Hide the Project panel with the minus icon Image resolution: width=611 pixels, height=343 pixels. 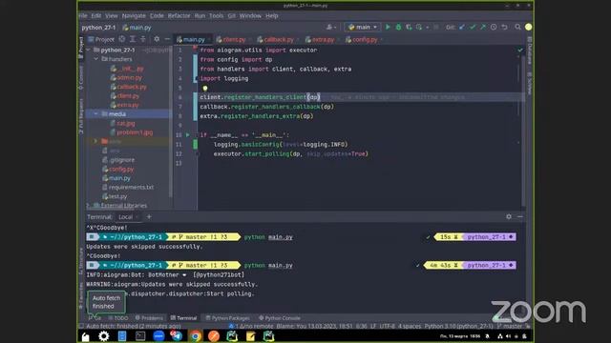click(167, 39)
